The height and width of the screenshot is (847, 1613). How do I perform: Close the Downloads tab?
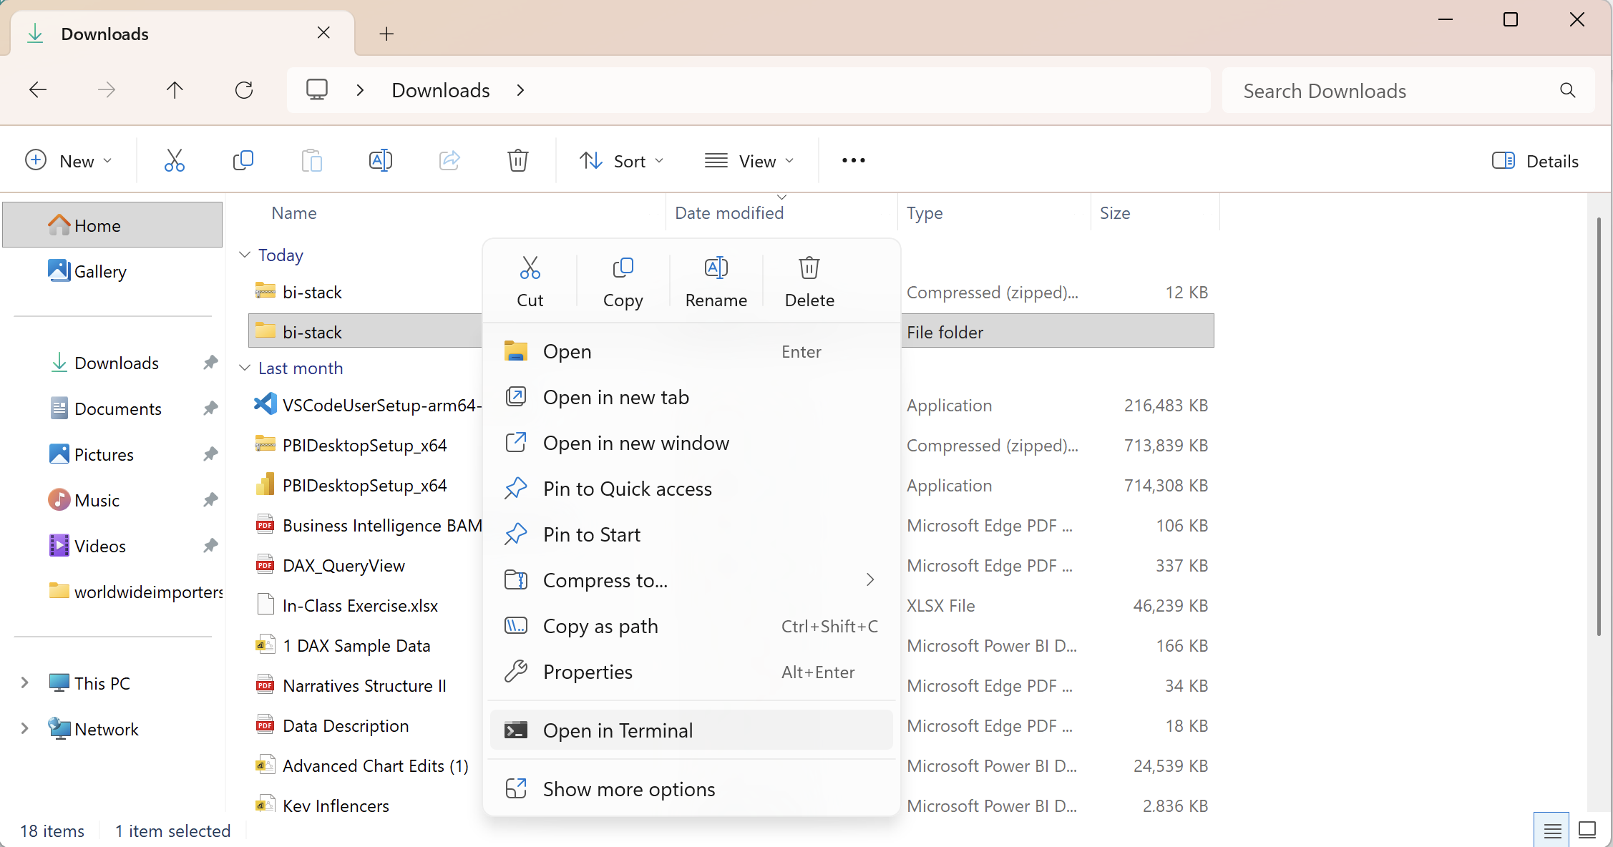coord(323,33)
